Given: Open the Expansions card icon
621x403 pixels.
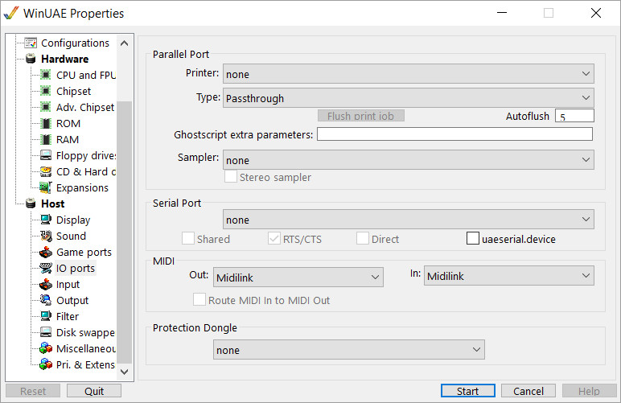Looking at the screenshot, I should (x=46, y=187).
